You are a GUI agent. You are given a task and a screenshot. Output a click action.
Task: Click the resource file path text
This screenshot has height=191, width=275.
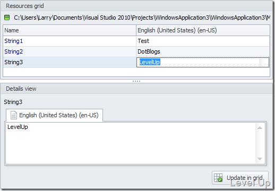pos(142,18)
